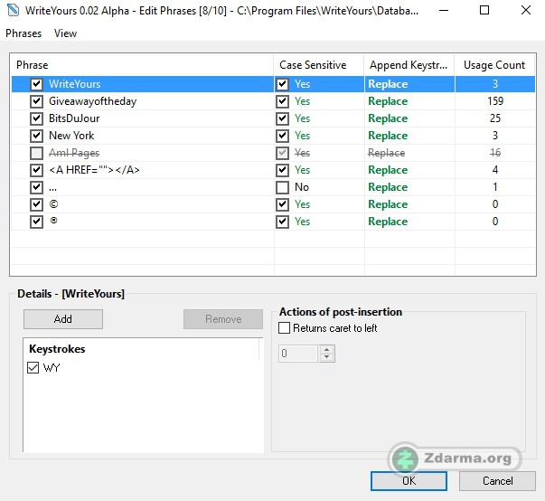
Task: Enable the AmI Pages phrase checkbox
Action: click(36, 153)
